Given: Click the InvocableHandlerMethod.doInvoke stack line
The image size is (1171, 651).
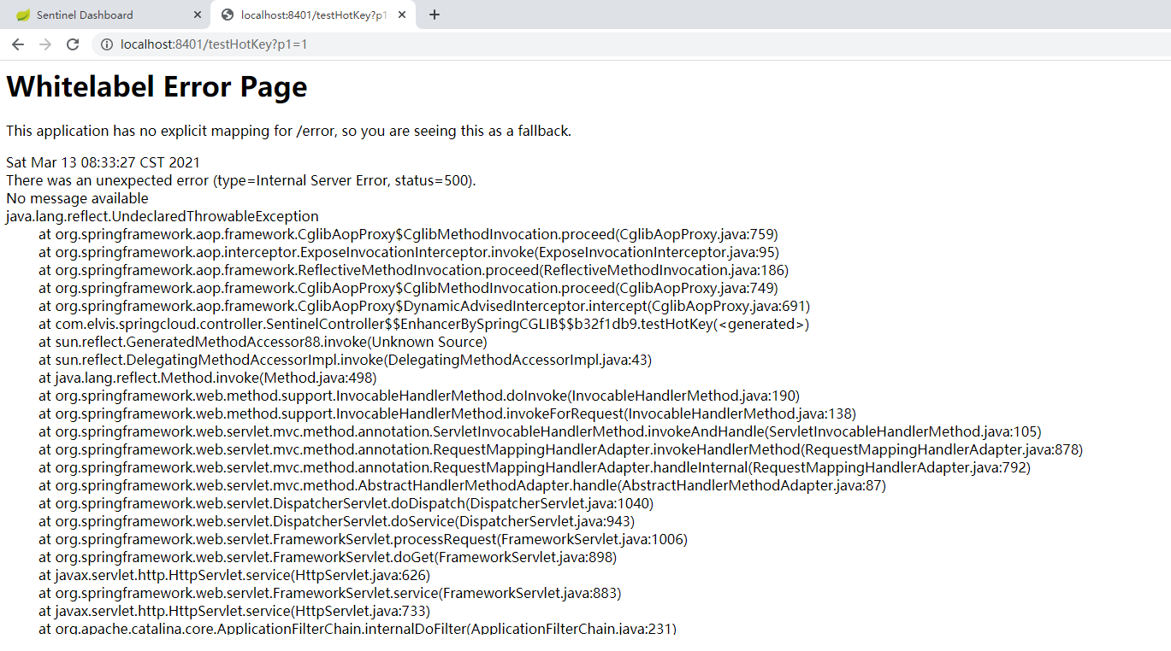Looking at the screenshot, I should coord(419,396).
